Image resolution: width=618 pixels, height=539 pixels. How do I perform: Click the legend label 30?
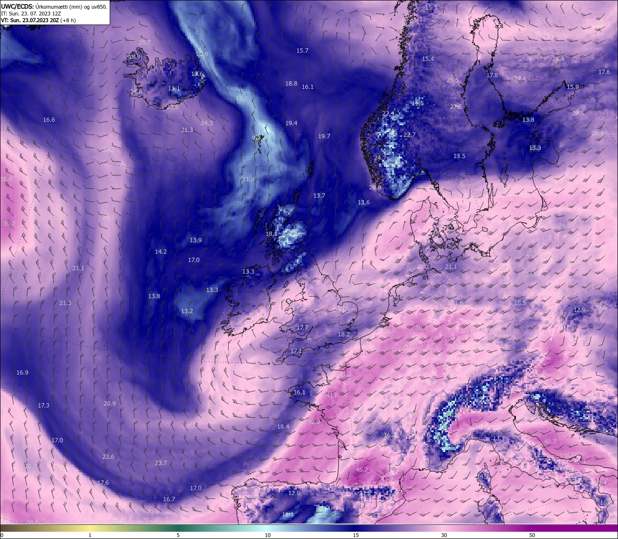pos(444,535)
